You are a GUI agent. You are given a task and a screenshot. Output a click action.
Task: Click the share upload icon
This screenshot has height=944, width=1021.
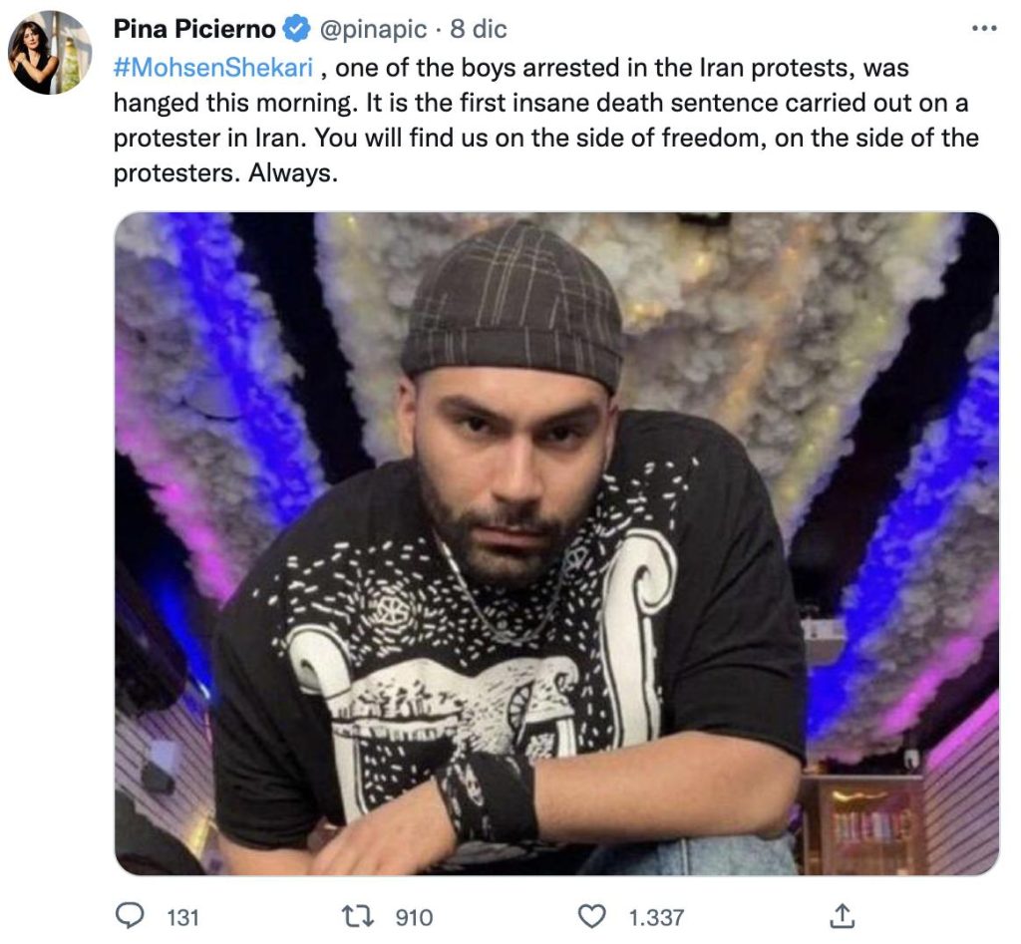tap(843, 915)
